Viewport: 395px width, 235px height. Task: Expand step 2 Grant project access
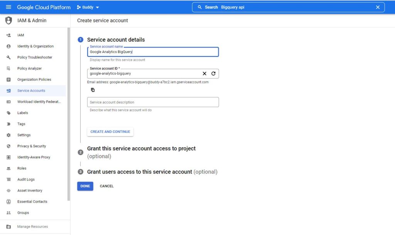(x=141, y=152)
